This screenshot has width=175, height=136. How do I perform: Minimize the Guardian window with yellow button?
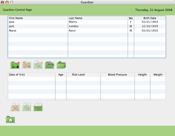coord(7,2)
